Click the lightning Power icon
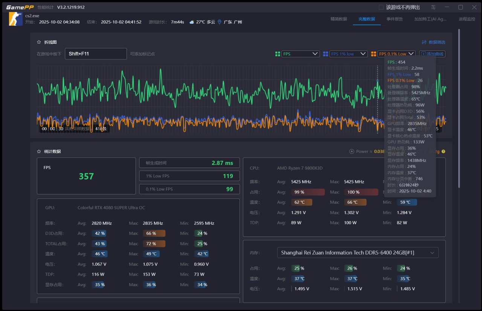482x311 pixels. pos(352,151)
